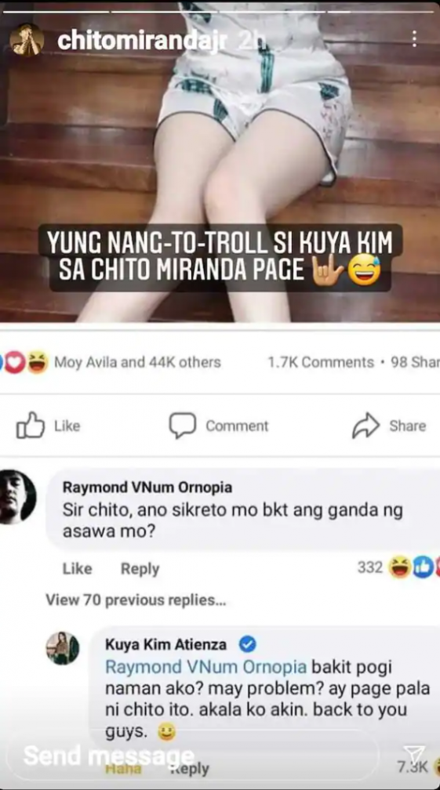Screen dimensions: 440x790
Task: Tap the chitomirandajr profile avatar
Action: 26,39
